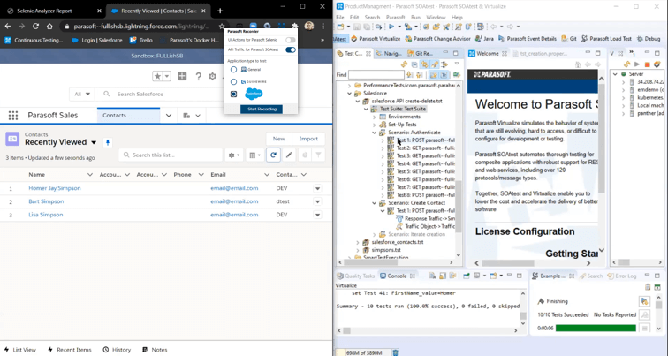
Task: Switch to Parasoft Change Advisor perspective
Action: pyautogui.click(x=437, y=39)
